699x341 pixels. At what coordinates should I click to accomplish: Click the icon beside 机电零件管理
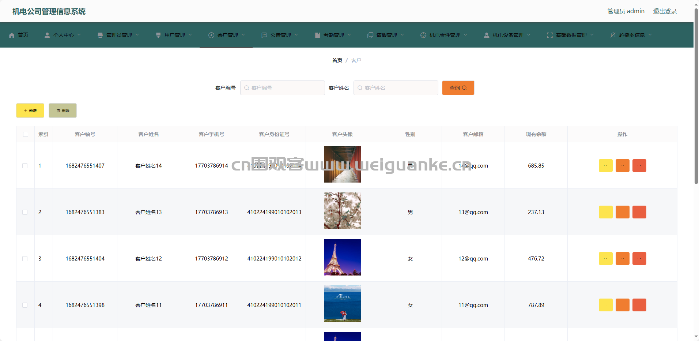coord(423,35)
